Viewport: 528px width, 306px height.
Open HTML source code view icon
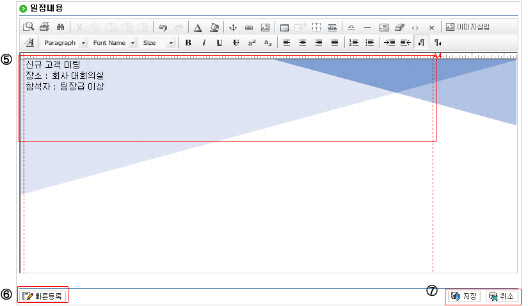415,27
